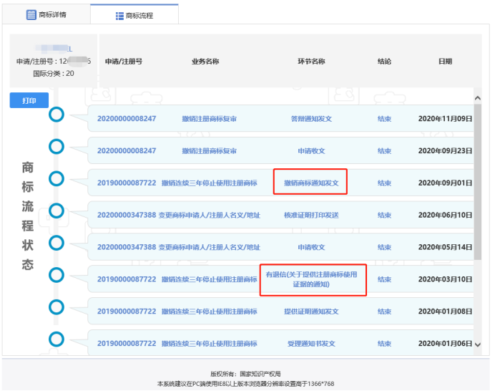
Task: Click timeline circle for 2020年11月09日 row
Action: tap(57, 115)
